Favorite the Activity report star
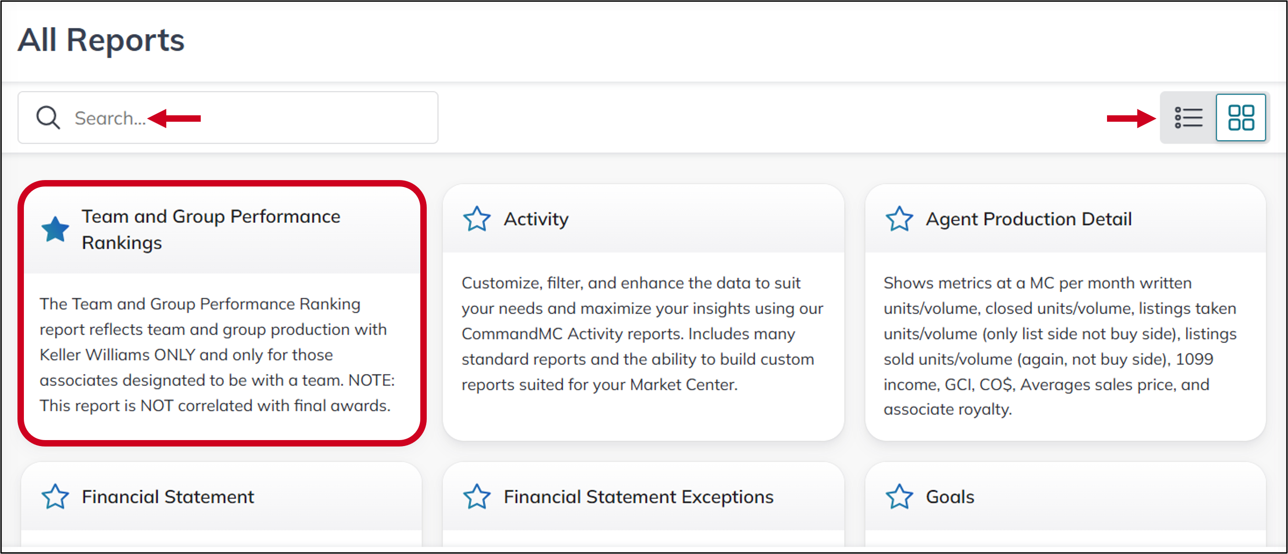 tap(476, 219)
